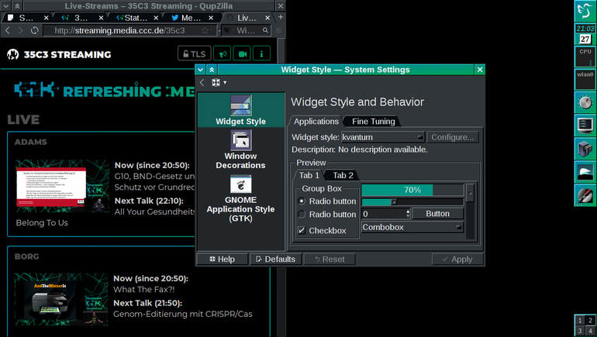The image size is (597, 337).
Task: Click the info icon on streaming header
Action: [x=261, y=53]
